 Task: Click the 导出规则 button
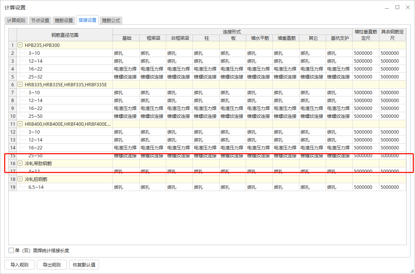coord(52,265)
